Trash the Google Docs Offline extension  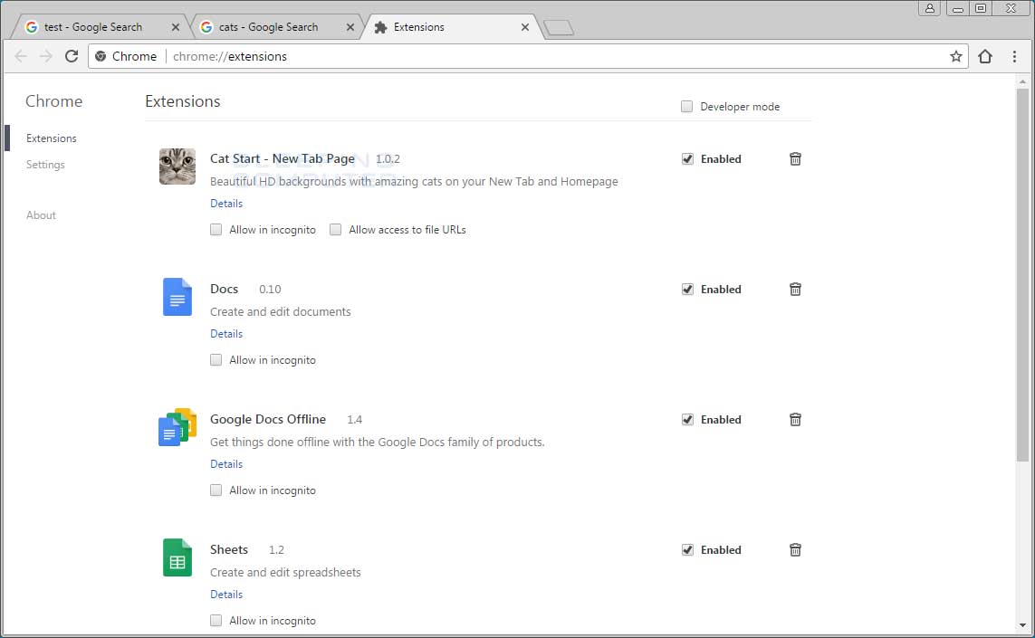point(795,420)
